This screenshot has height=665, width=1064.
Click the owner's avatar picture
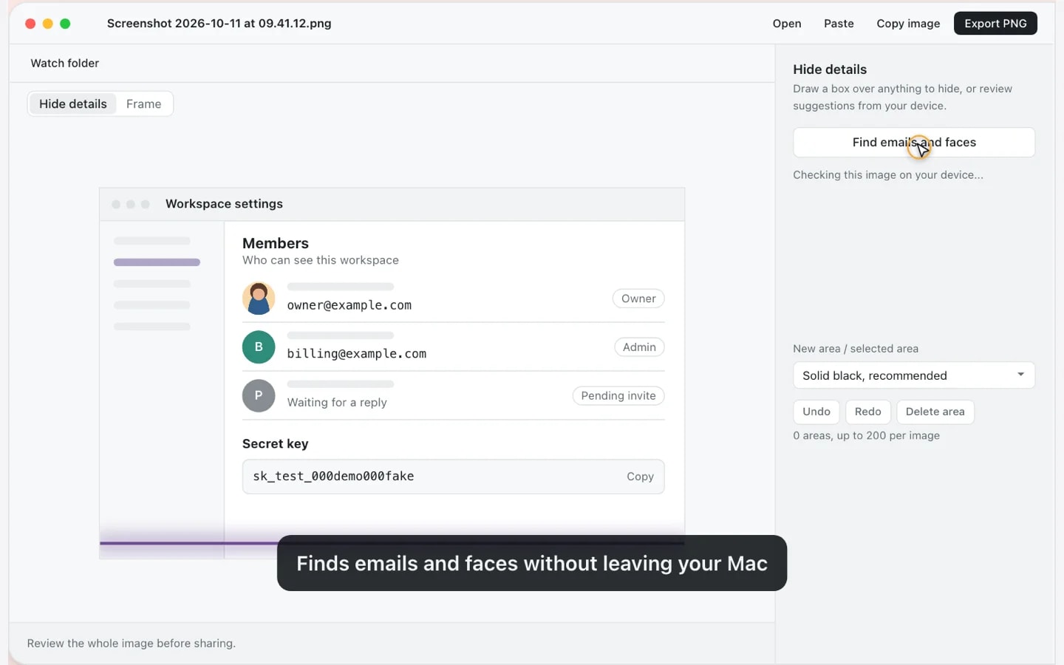pos(259,299)
